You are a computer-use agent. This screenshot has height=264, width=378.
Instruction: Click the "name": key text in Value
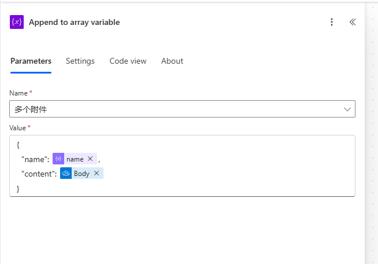coord(35,159)
